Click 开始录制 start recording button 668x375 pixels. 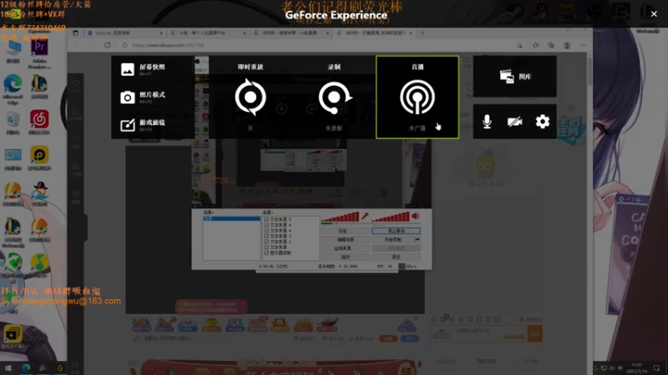pos(393,240)
